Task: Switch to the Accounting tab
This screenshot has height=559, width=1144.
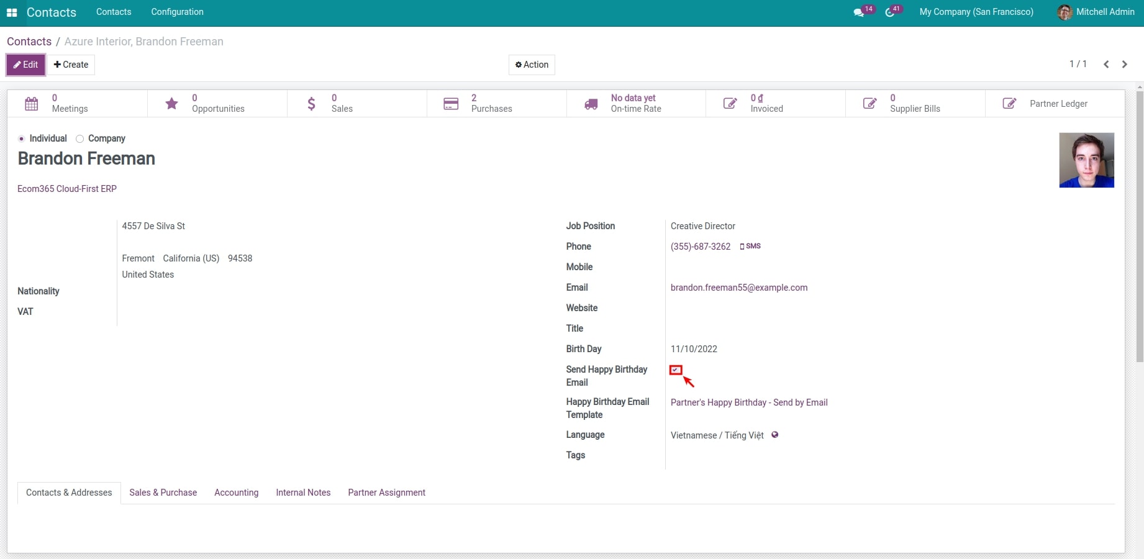Action: click(236, 493)
